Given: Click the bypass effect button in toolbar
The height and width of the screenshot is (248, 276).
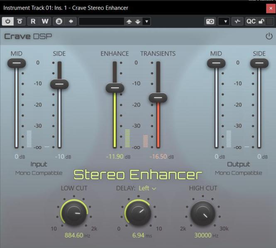Looking at the screenshot, I should point(20,22).
